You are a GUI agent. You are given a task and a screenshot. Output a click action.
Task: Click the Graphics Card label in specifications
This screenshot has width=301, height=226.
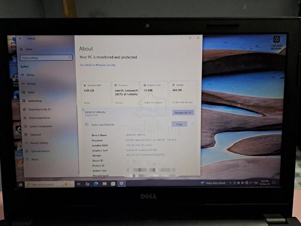100,151
